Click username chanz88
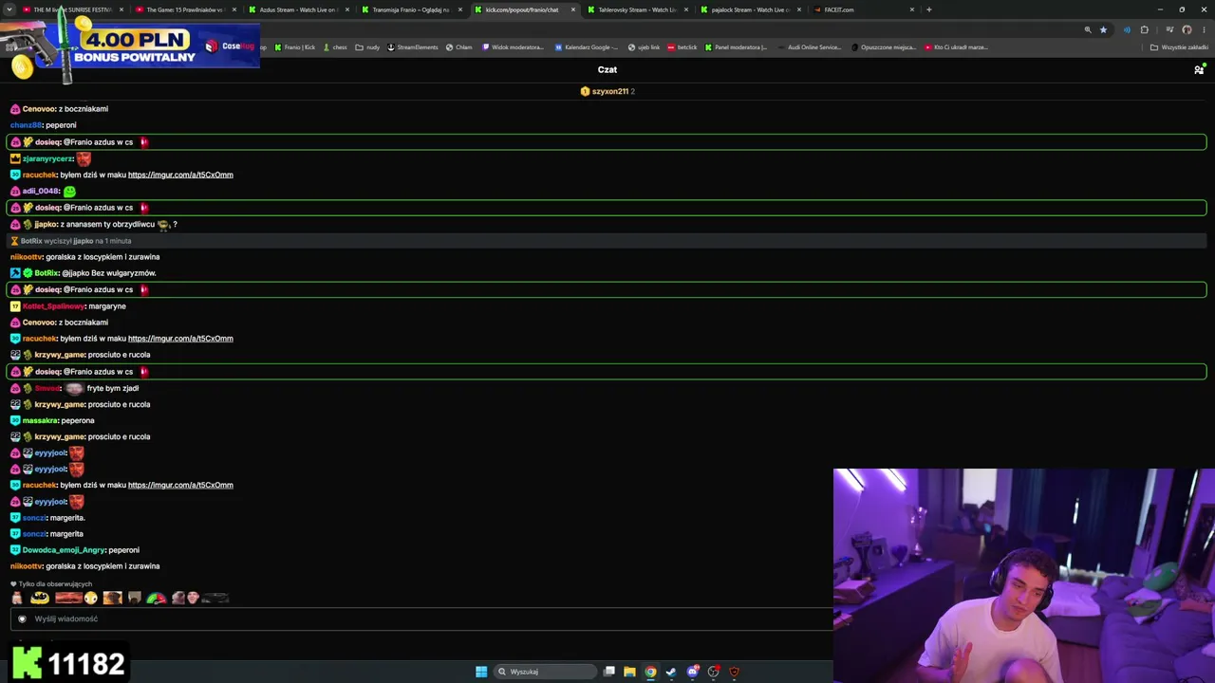1215x683 pixels. 26,125
